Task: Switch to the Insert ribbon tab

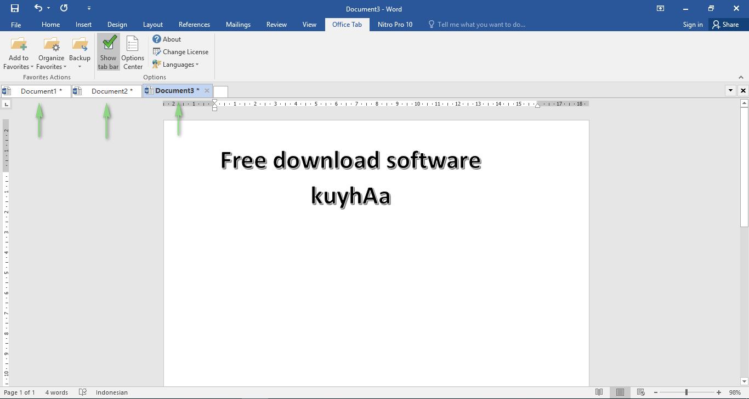Action: click(x=83, y=25)
